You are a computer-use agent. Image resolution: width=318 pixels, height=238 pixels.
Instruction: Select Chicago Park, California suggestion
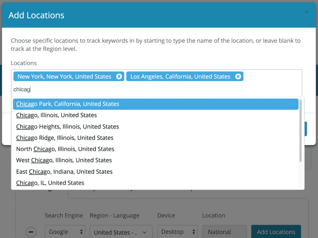(x=68, y=104)
